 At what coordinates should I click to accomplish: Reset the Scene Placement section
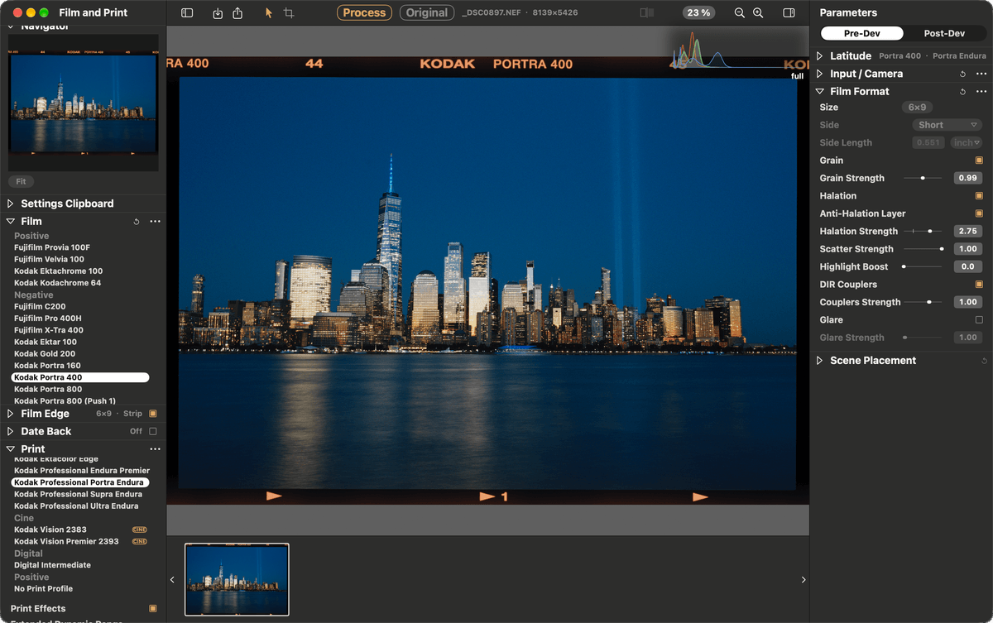(984, 361)
